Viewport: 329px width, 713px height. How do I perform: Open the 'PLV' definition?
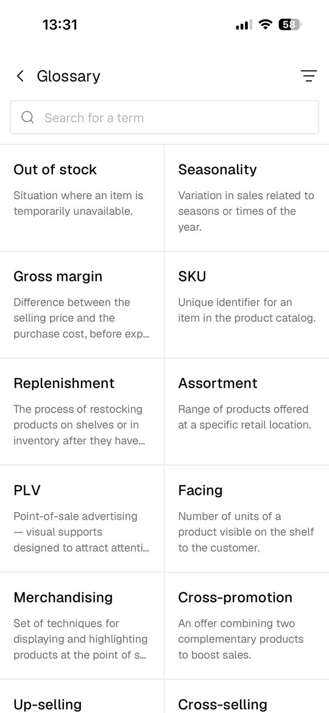tap(82, 519)
